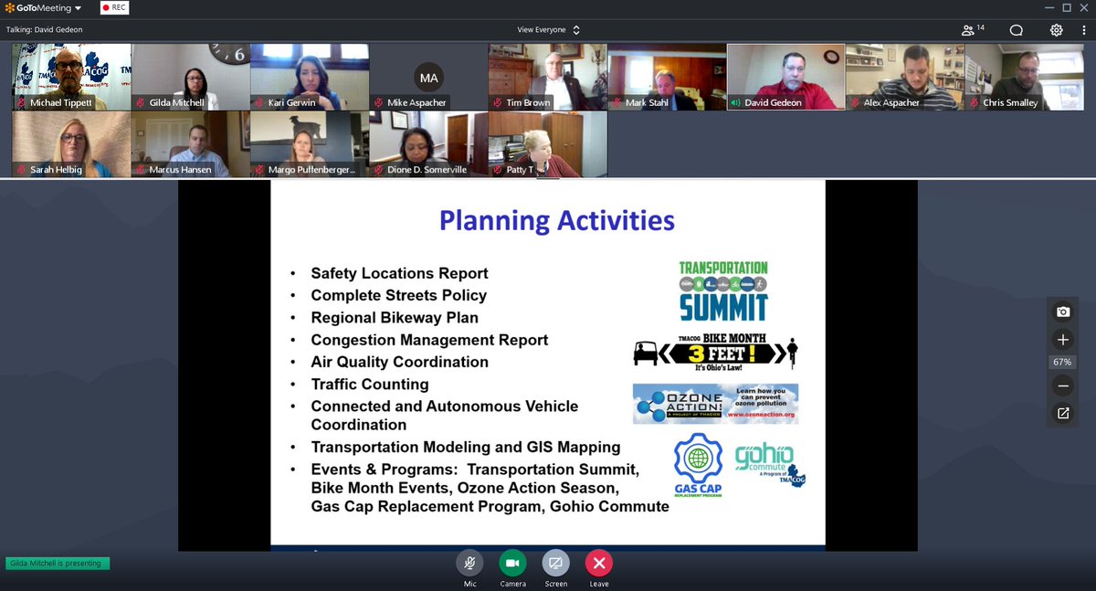Screen dimensions: 1096x591
Task: Select Sarah Helbig's video tile
Action: click(x=71, y=144)
